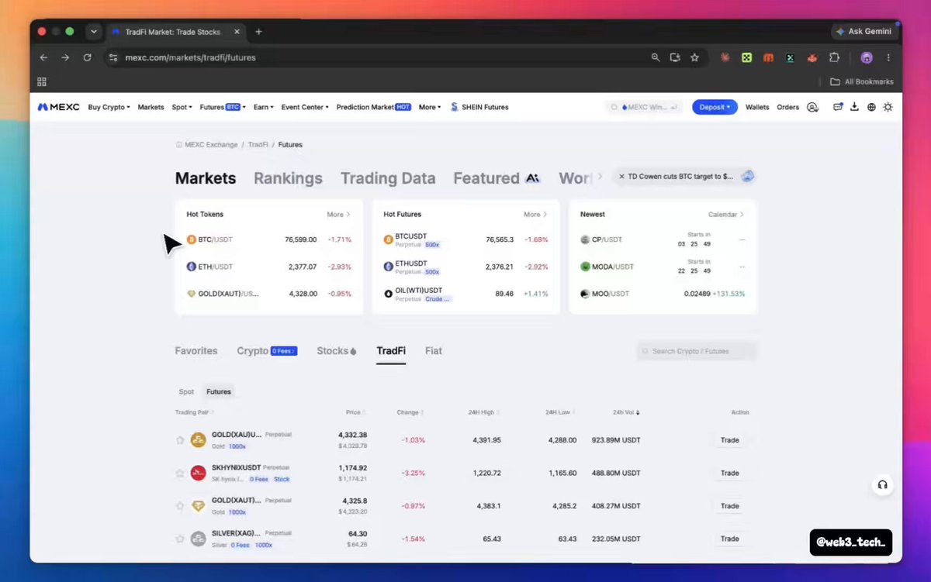The height and width of the screenshot is (582, 931).
Task: Close the TD Cowen news banner
Action: tap(621, 177)
